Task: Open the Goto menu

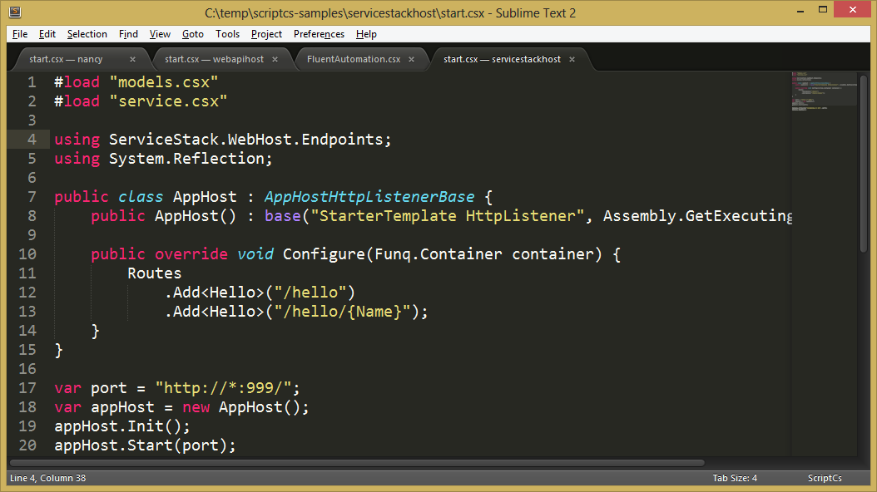Action: click(192, 34)
